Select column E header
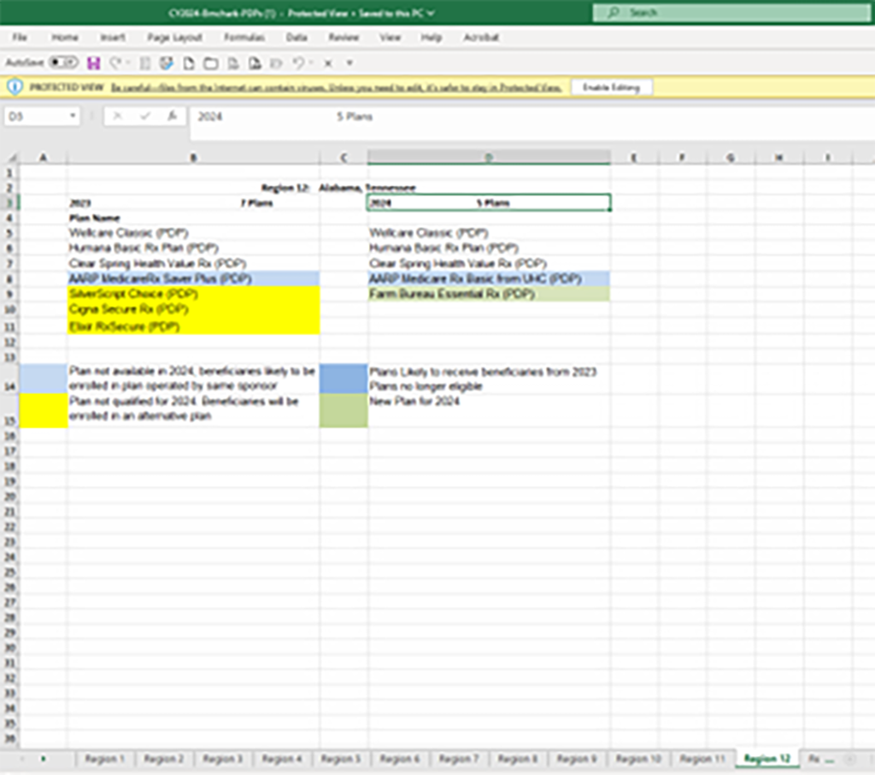Image resolution: width=875 pixels, height=775 pixels. [634, 158]
